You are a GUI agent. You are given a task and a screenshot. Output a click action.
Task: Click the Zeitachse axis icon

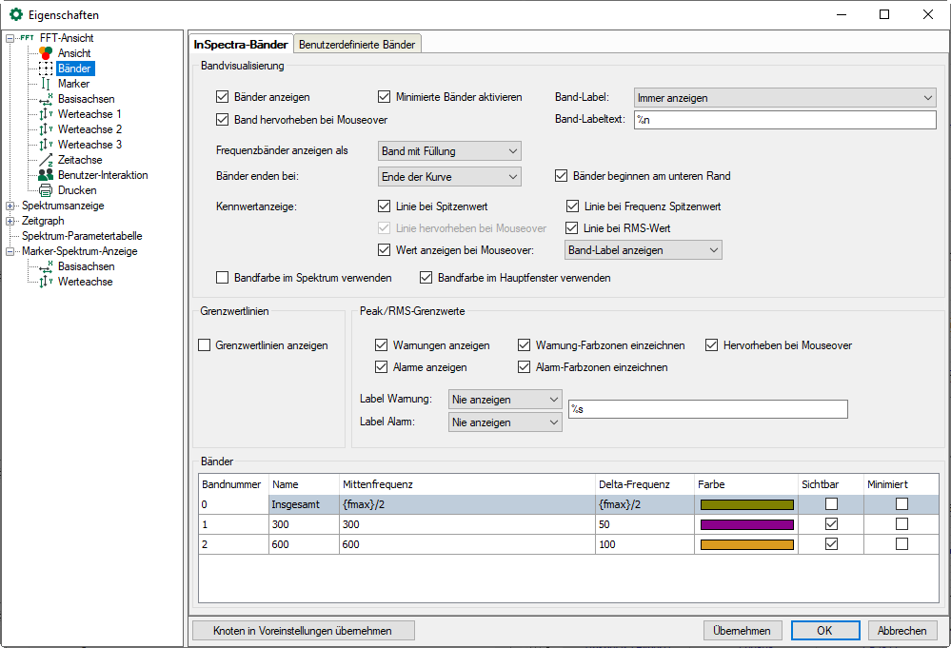(45, 160)
